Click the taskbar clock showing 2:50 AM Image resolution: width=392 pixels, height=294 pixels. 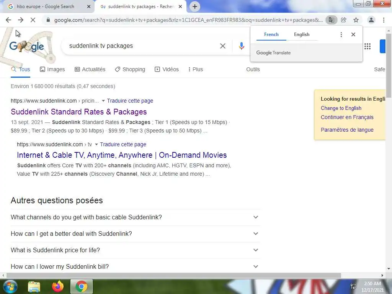372,287
